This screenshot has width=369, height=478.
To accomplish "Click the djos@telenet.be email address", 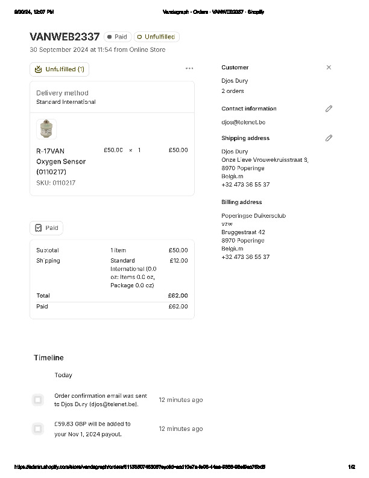I will [x=244, y=122].
